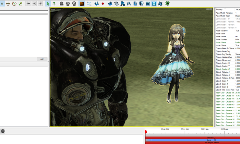Select the Commandable - ID row
The image size is (240, 144).
pos(228,19)
